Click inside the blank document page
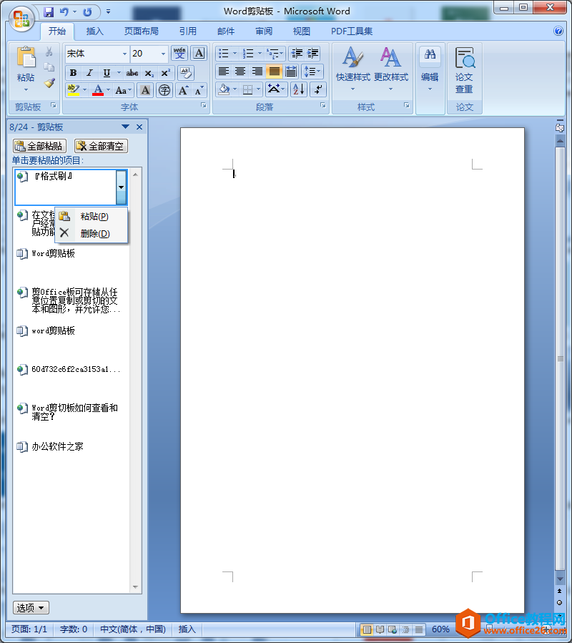 click(352, 370)
